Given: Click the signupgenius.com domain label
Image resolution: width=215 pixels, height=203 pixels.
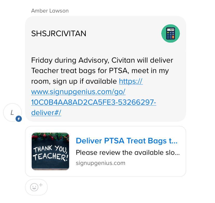Looking at the screenshot, I should [x=100, y=163].
